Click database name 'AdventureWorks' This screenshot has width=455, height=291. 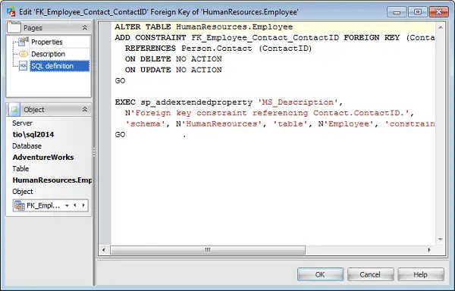(43, 158)
